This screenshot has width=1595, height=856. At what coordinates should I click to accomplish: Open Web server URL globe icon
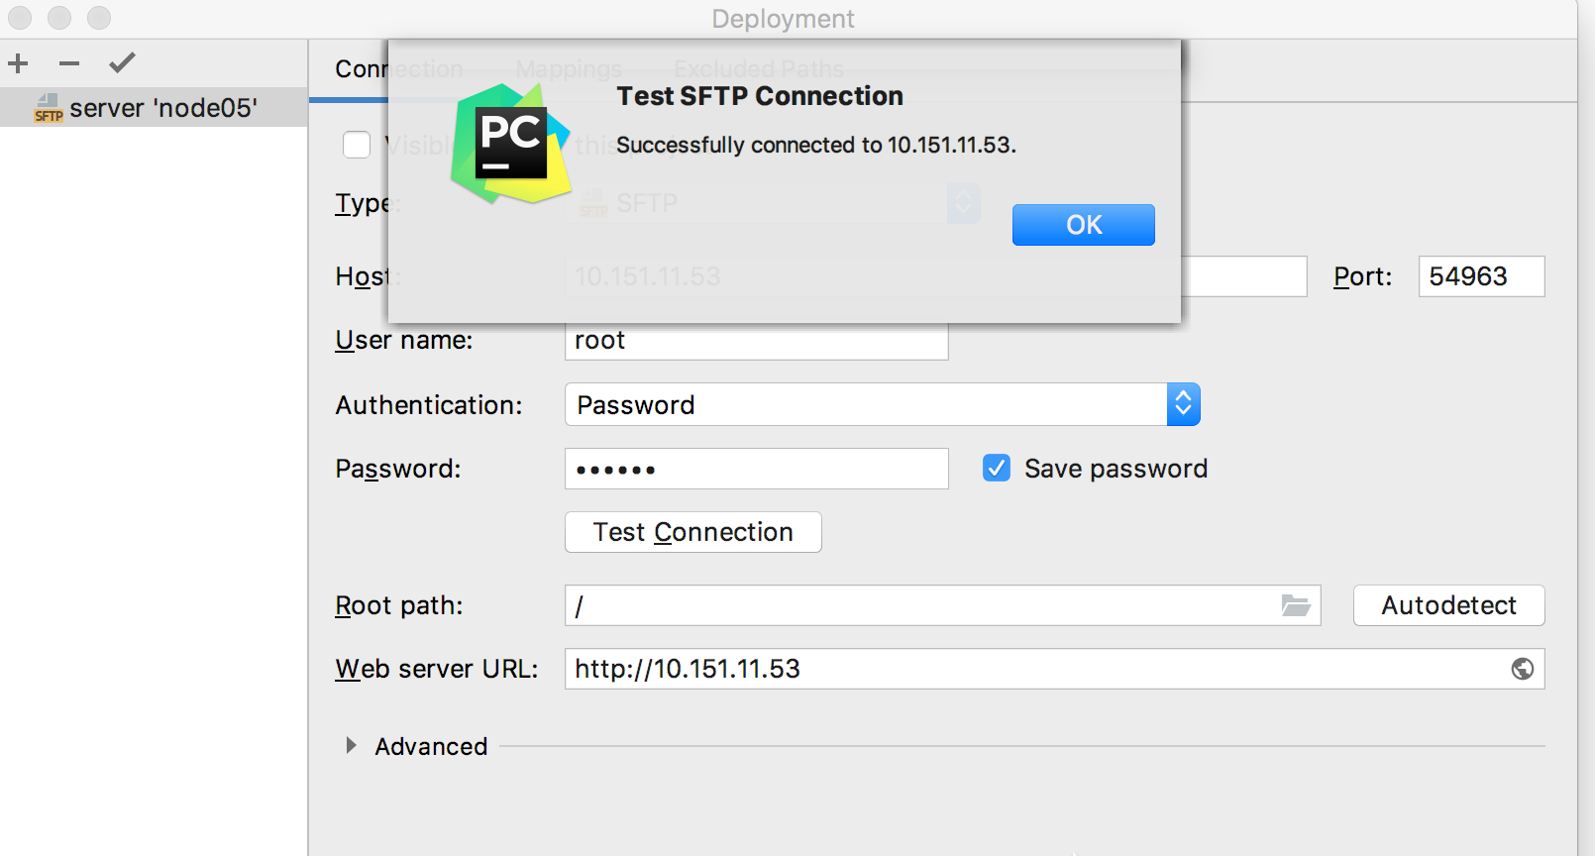[1522, 670]
